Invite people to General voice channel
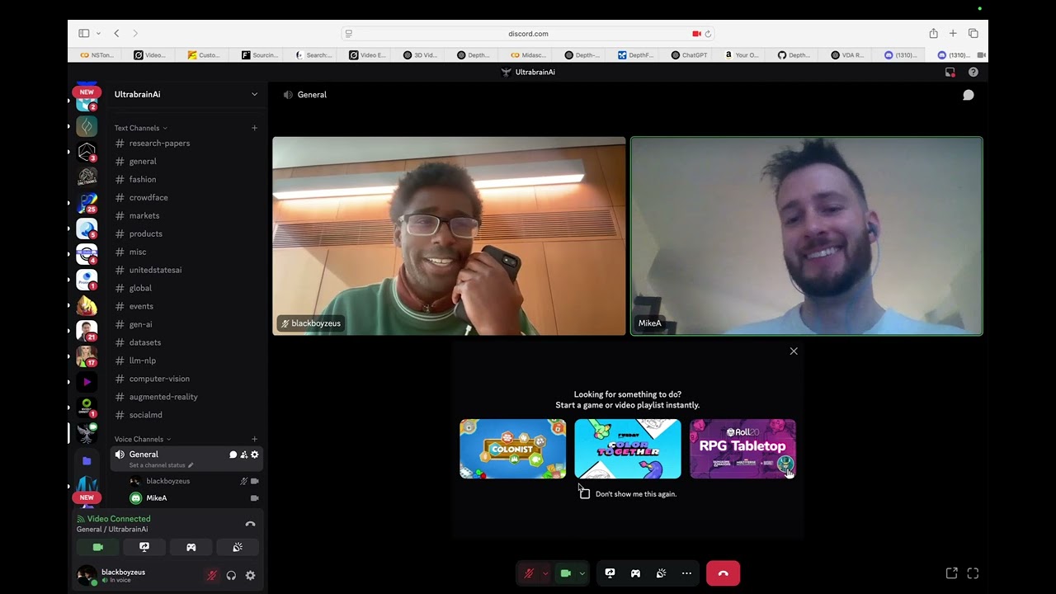Image resolution: width=1056 pixels, height=594 pixels. (243, 455)
